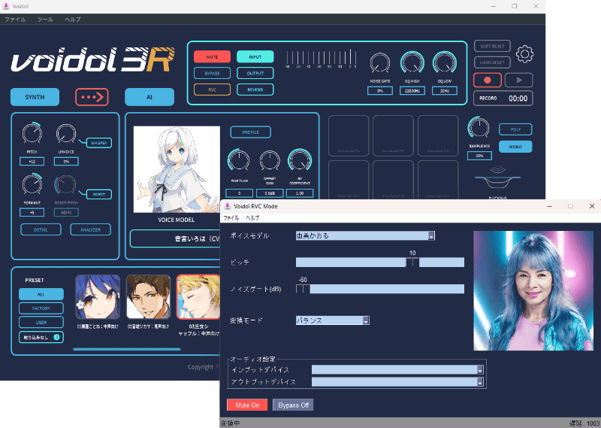Switch to the AI tab
This screenshot has width=601, height=428.
149,97
